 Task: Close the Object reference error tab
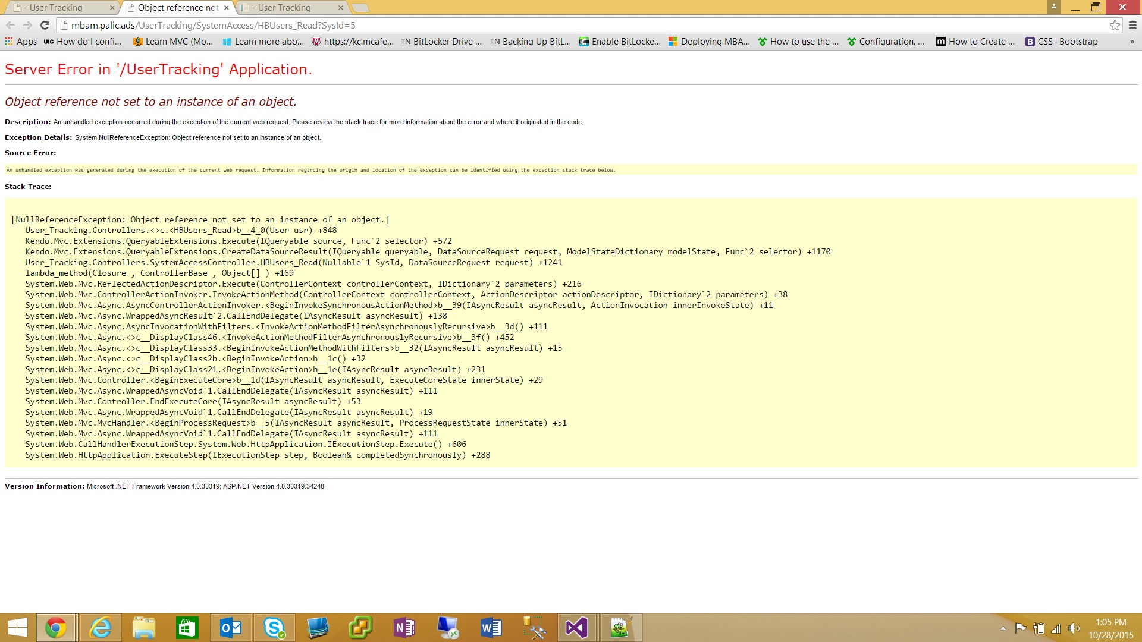[227, 8]
